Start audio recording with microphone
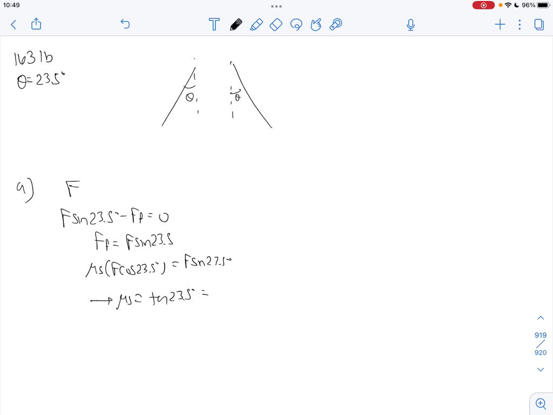 [x=410, y=25]
